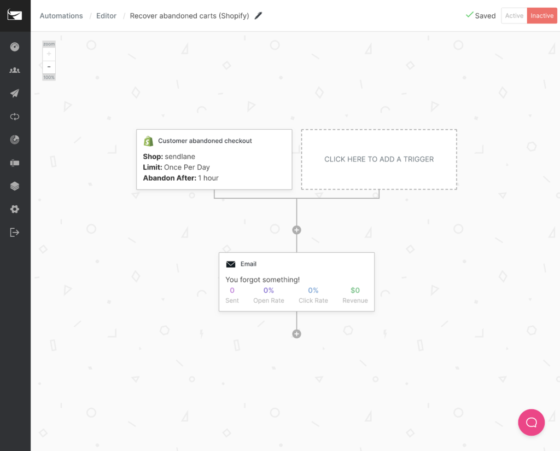Zoom out with the minus button

[x=49, y=67]
